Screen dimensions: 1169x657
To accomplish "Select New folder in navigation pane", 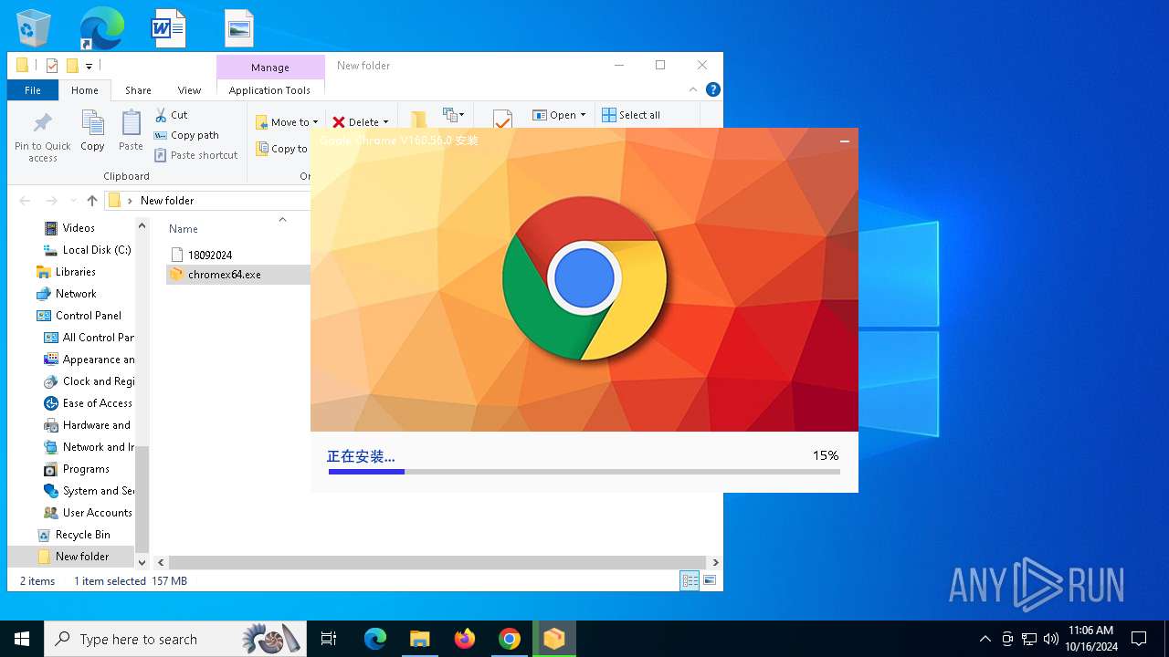I will click(81, 557).
